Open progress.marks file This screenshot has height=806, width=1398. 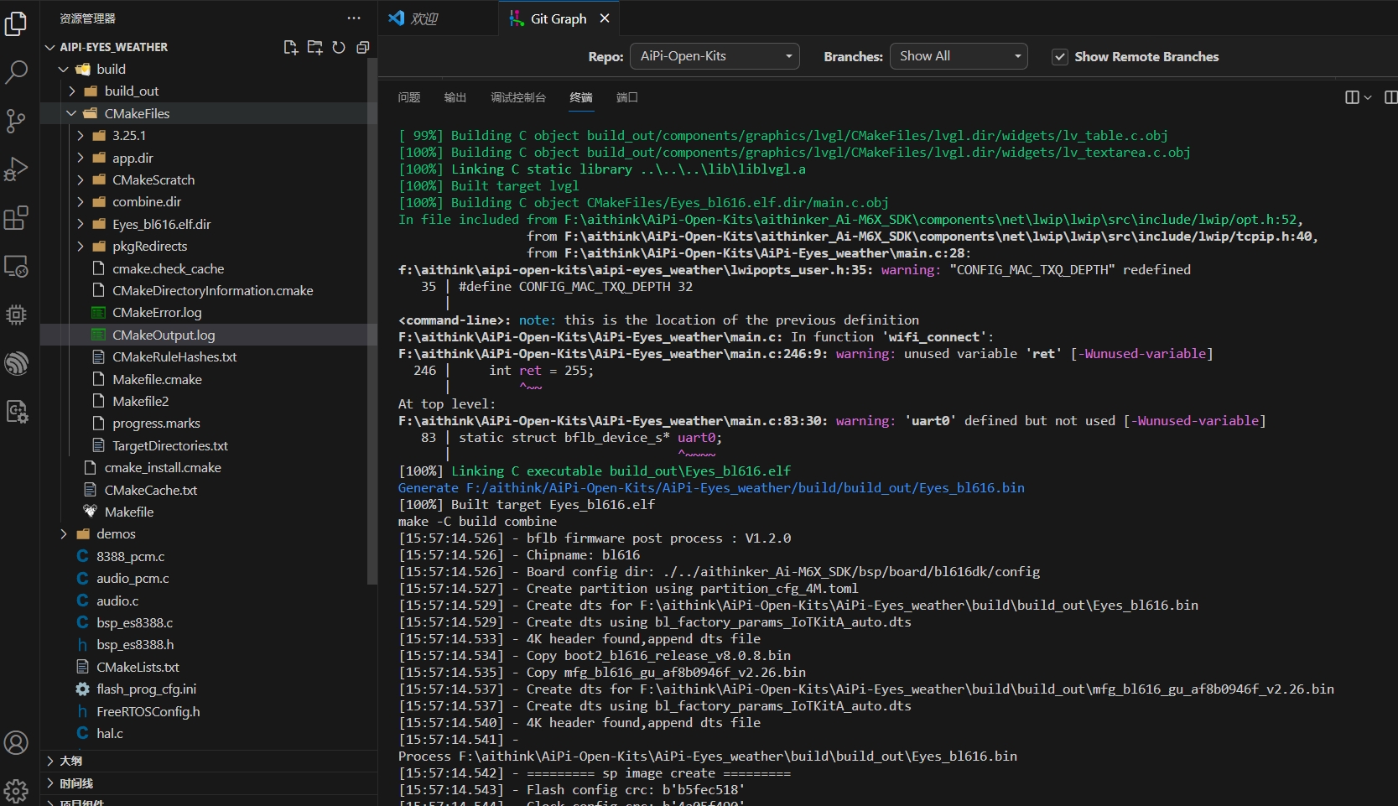(x=156, y=423)
